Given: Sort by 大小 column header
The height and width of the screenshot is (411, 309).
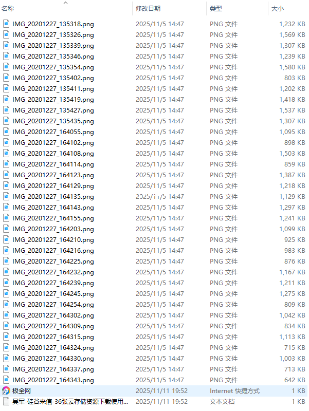Looking at the screenshot, I should click(x=278, y=9).
